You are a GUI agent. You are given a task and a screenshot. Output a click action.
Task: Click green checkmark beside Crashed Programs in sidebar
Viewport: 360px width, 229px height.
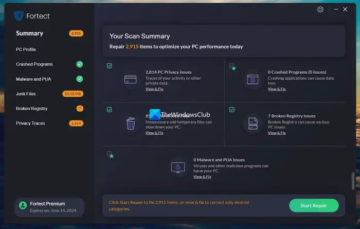pos(79,64)
